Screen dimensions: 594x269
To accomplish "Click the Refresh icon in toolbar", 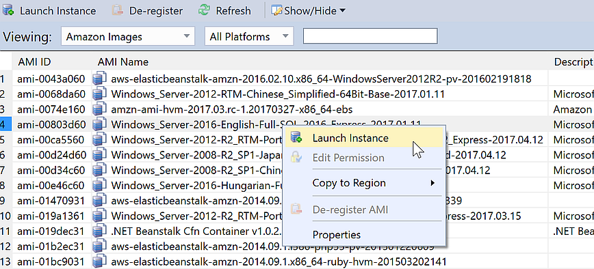I will click(204, 10).
